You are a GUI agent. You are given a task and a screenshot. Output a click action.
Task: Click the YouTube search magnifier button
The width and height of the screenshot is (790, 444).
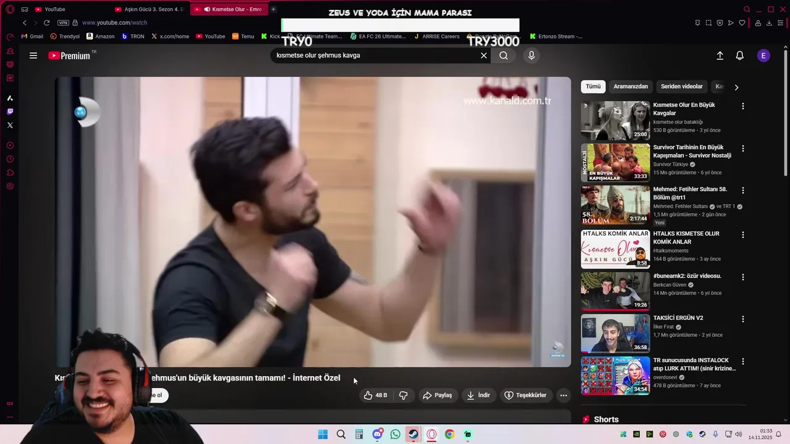[x=504, y=55]
